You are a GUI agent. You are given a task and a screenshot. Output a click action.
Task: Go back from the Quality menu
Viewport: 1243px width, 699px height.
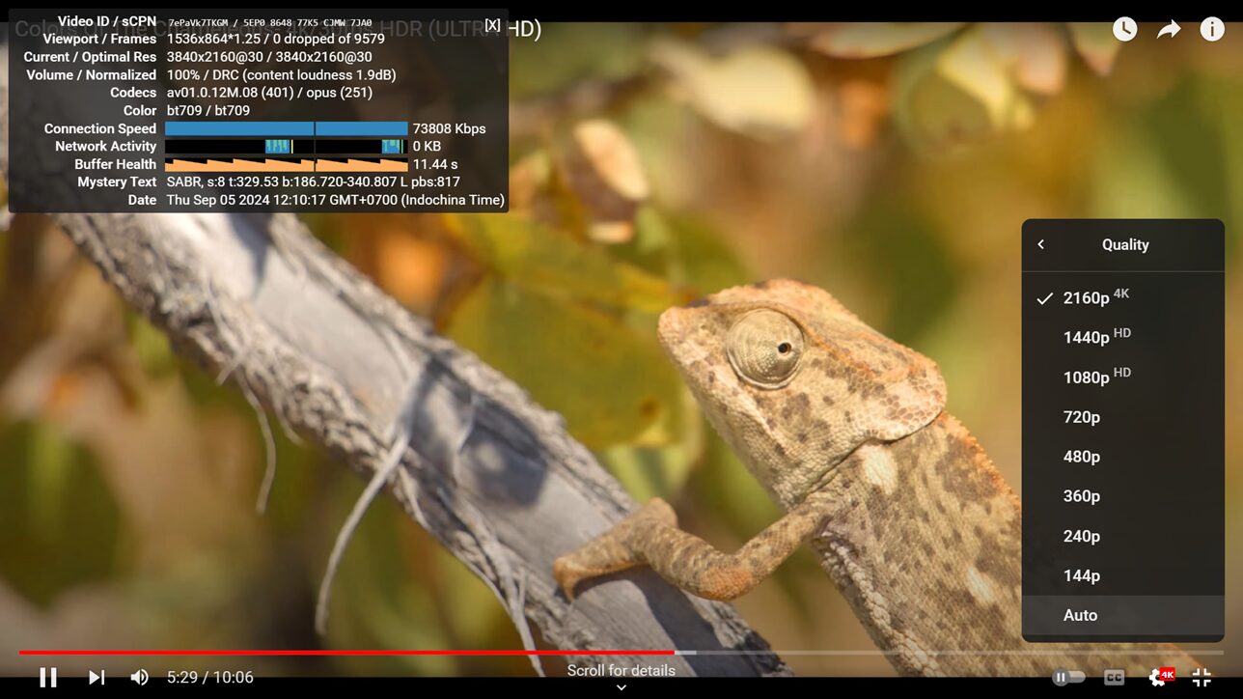click(1041, 244)
